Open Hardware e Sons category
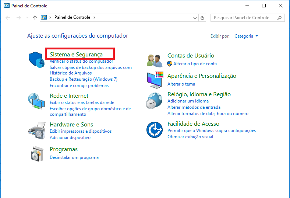Image resolution: width=290 pixels, height=198 pixels. click(71, 125)
